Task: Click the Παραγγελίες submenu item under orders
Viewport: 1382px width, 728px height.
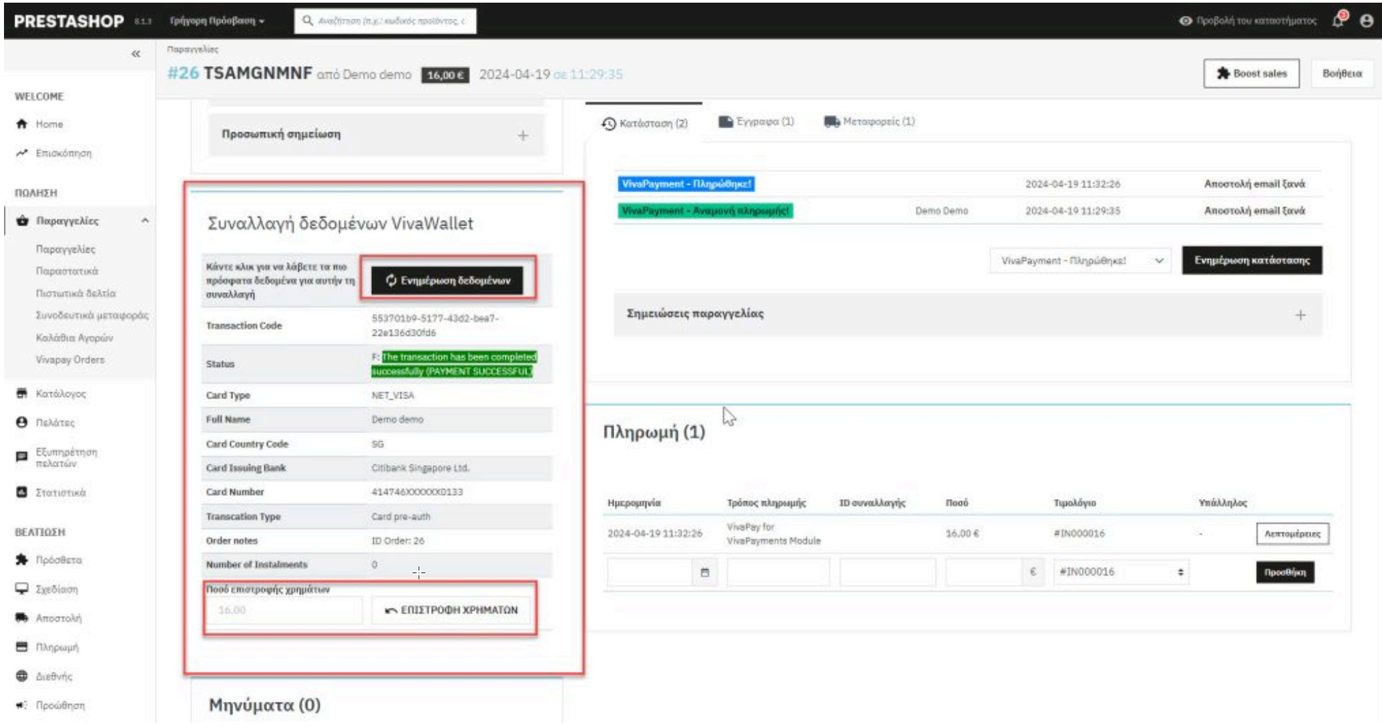Action: 65,249
